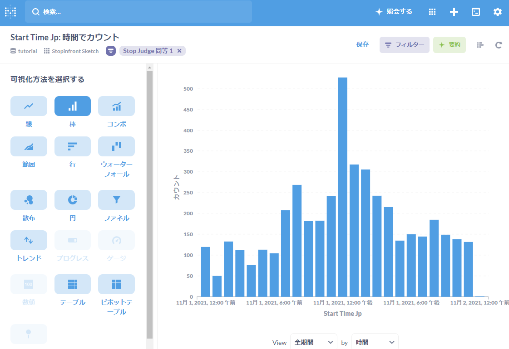Open the 照会する menu item
The image size is (509, 349).
tap(394, 12)
